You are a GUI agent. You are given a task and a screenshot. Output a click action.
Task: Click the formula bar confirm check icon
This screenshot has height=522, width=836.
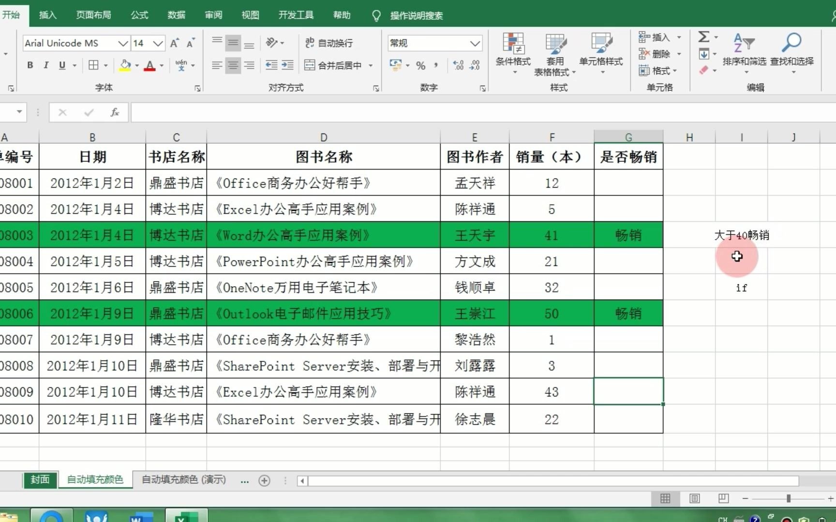(89, 113)
